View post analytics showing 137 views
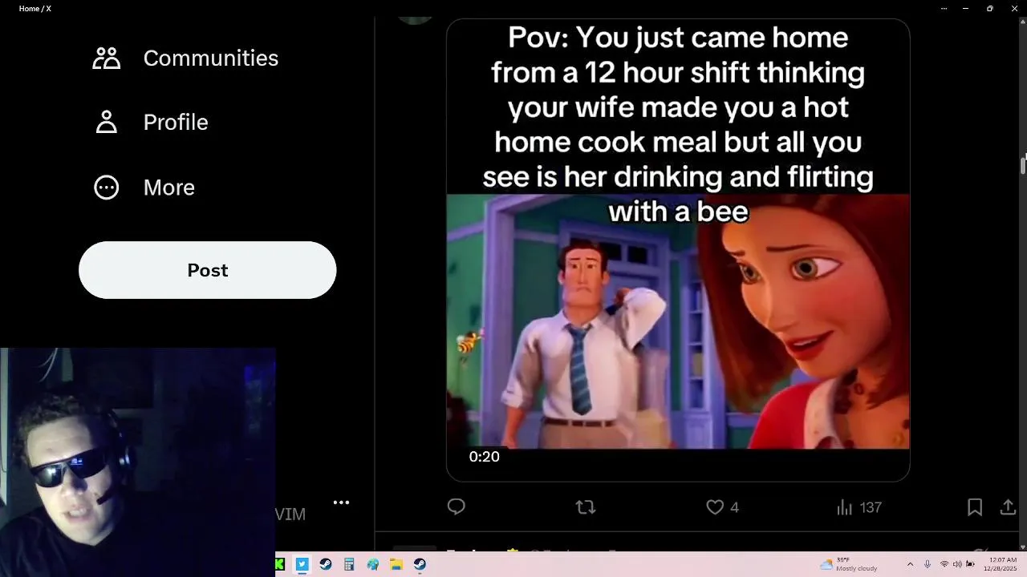Viewport: 1027px width, 577px height. point(859,507)
